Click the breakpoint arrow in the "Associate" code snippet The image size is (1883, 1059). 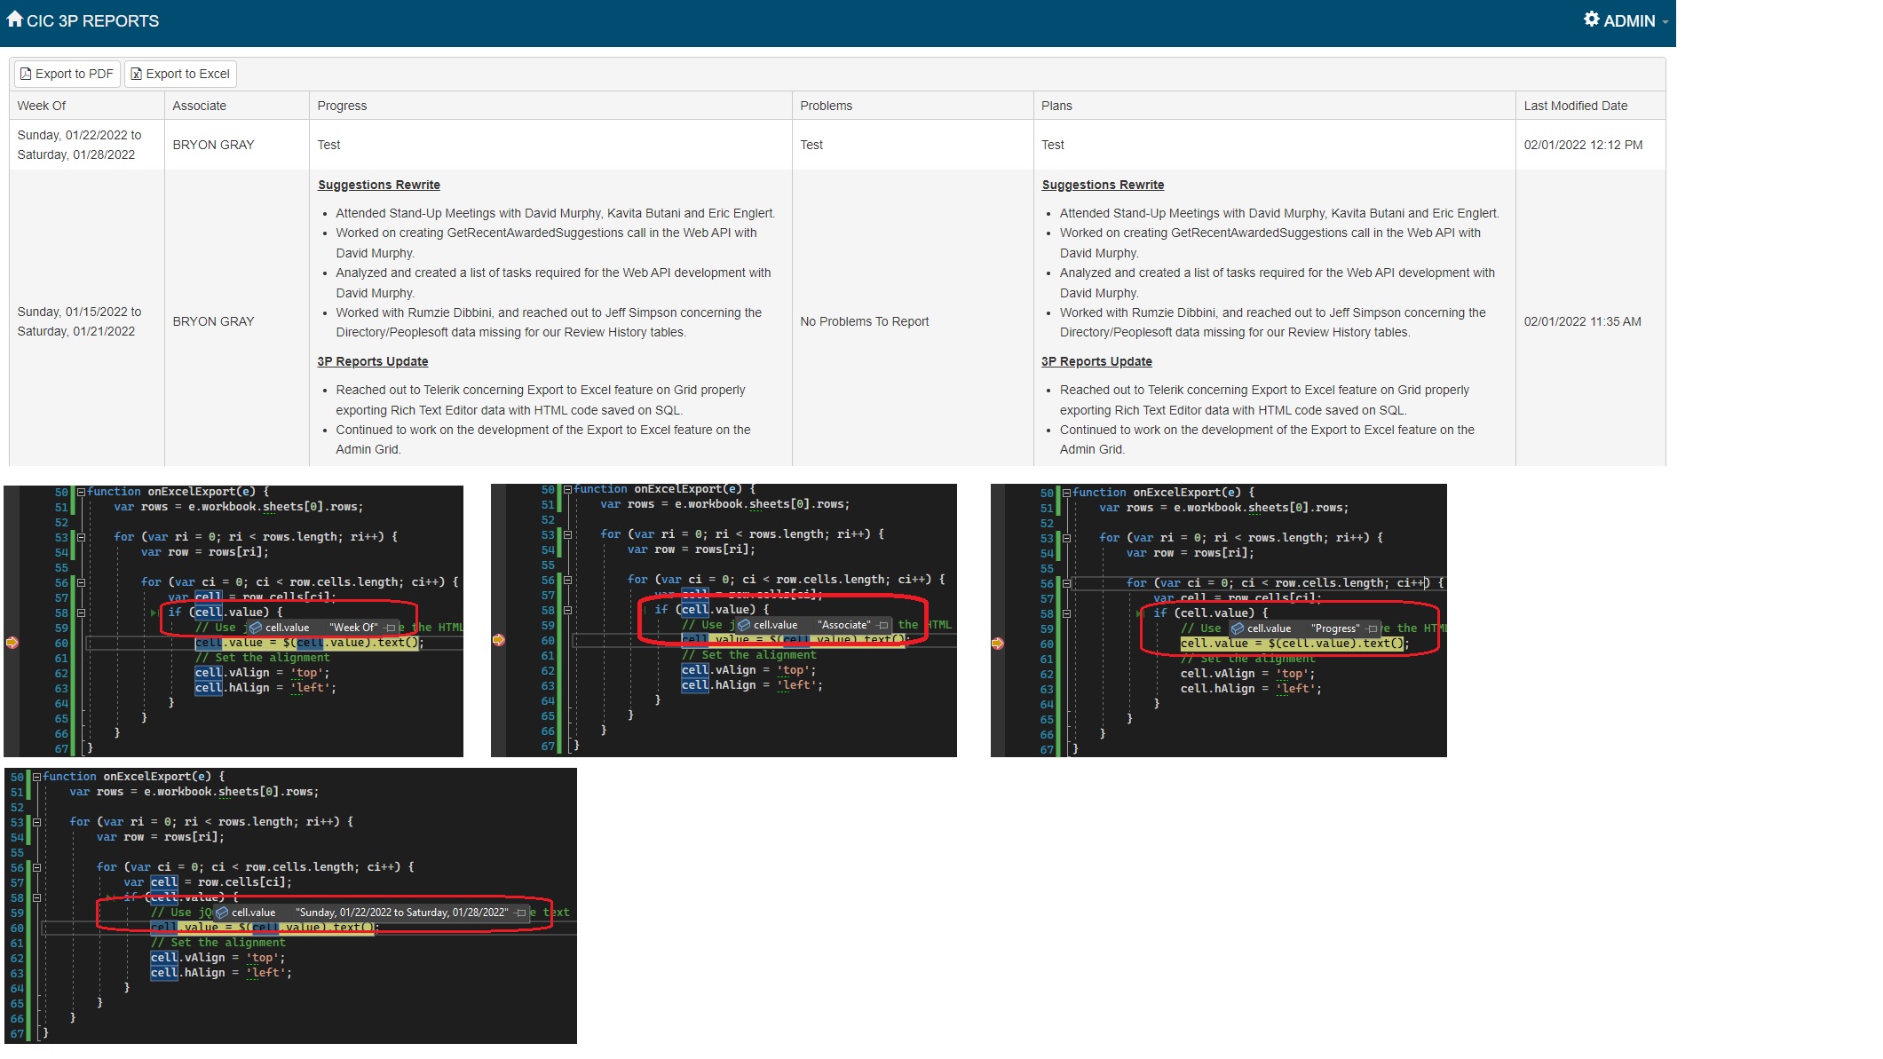(x=499, y=640)
